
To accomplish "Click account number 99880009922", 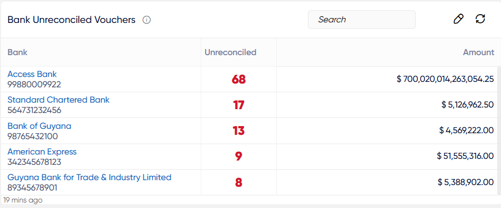I will click(34, 85).
